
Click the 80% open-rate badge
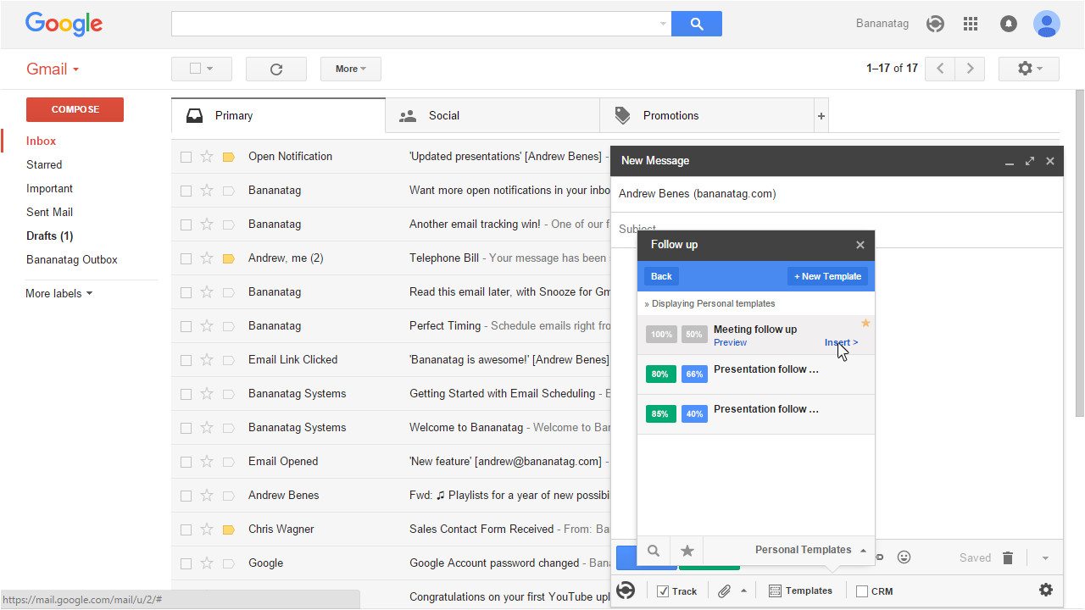click(x=660, y=374)
